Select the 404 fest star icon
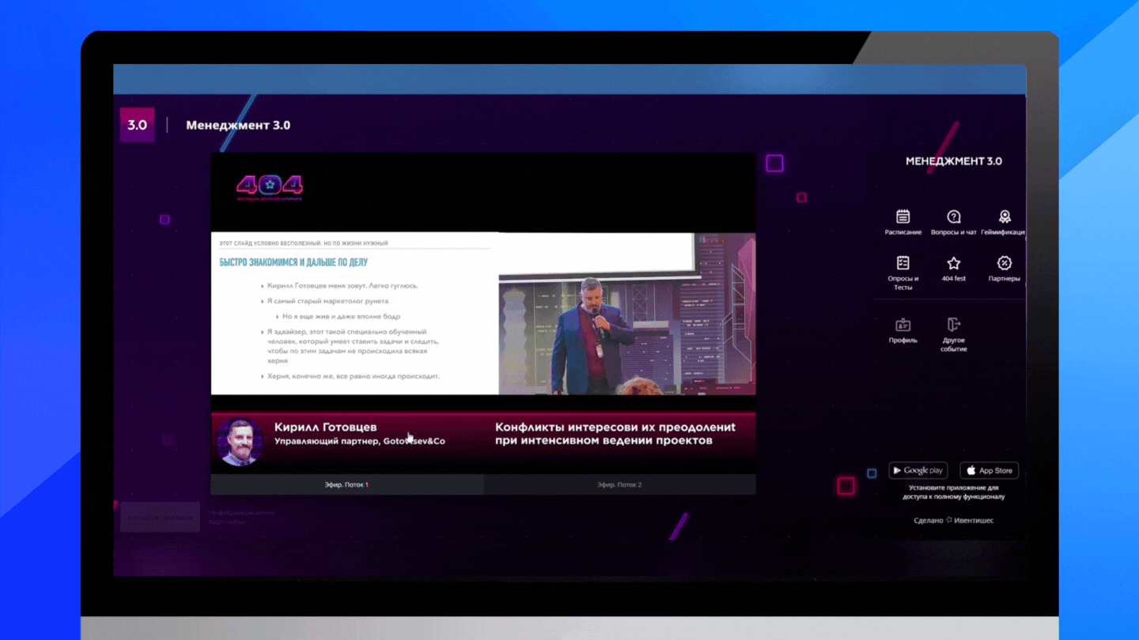 (953, 264)
